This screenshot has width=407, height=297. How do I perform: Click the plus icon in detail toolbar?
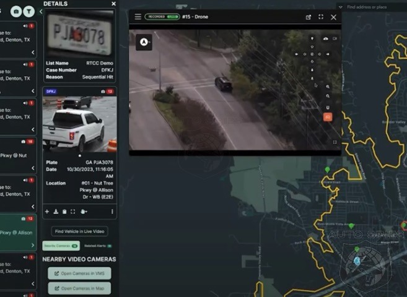click(47, 212)
